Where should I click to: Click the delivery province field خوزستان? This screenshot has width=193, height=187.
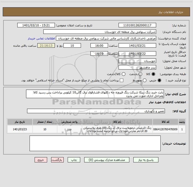click(137, 61)
